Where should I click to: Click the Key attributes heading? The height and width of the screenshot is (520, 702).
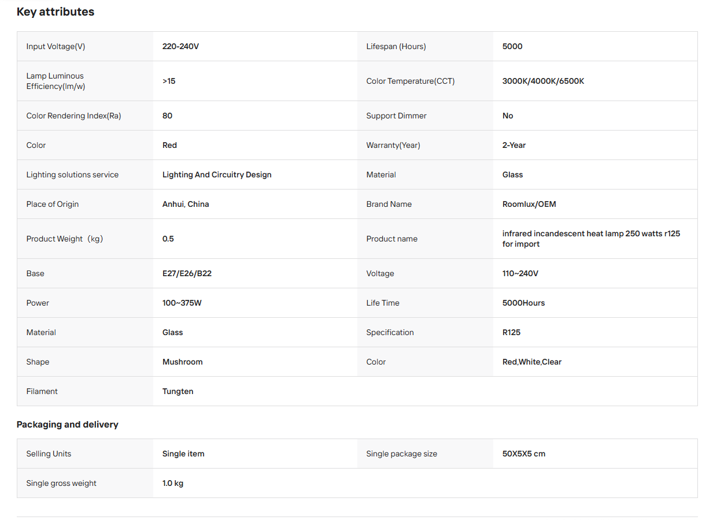click(56, 12)
